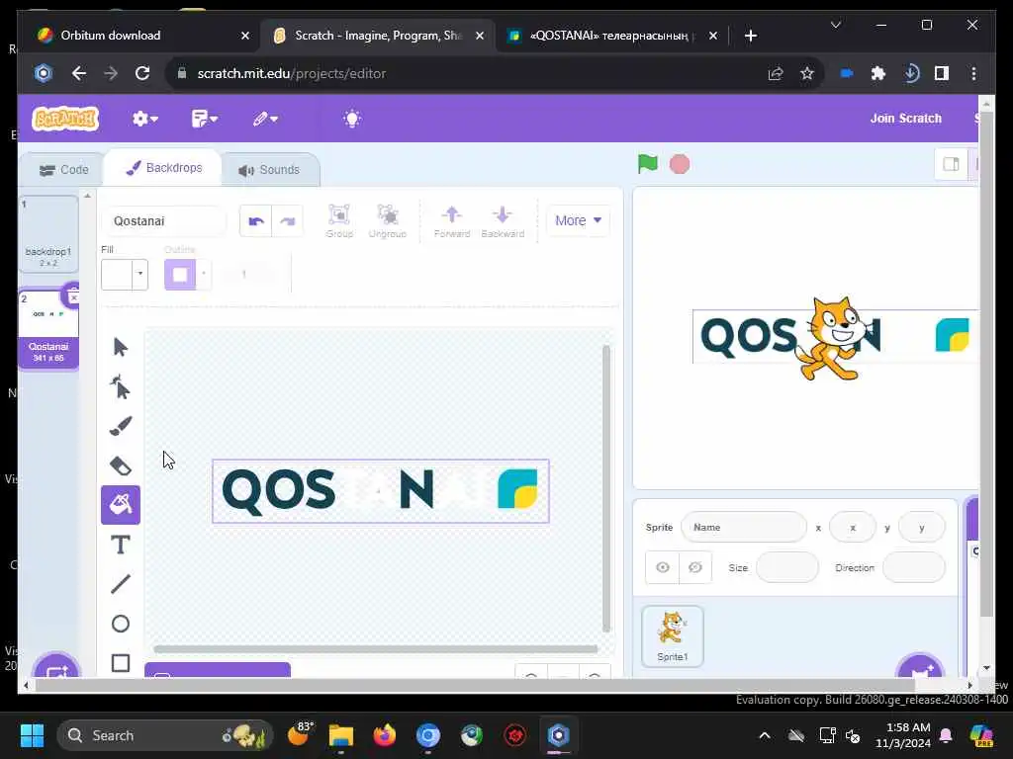Expand the More options dropdown
The height and width of the screenshot is (759, 1013).
tap(578, 220)
